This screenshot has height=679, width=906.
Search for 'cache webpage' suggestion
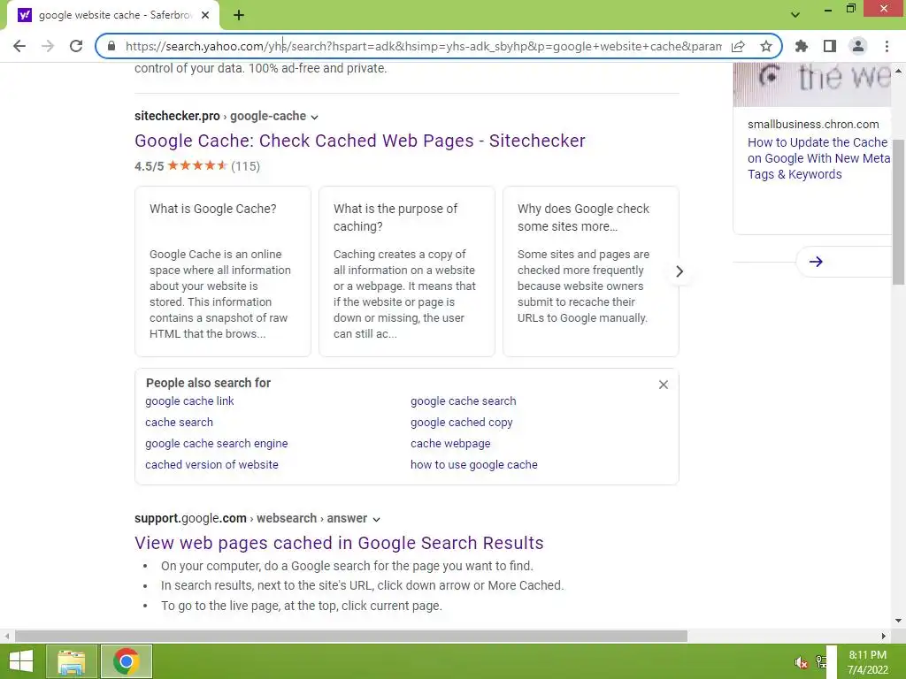450,444
